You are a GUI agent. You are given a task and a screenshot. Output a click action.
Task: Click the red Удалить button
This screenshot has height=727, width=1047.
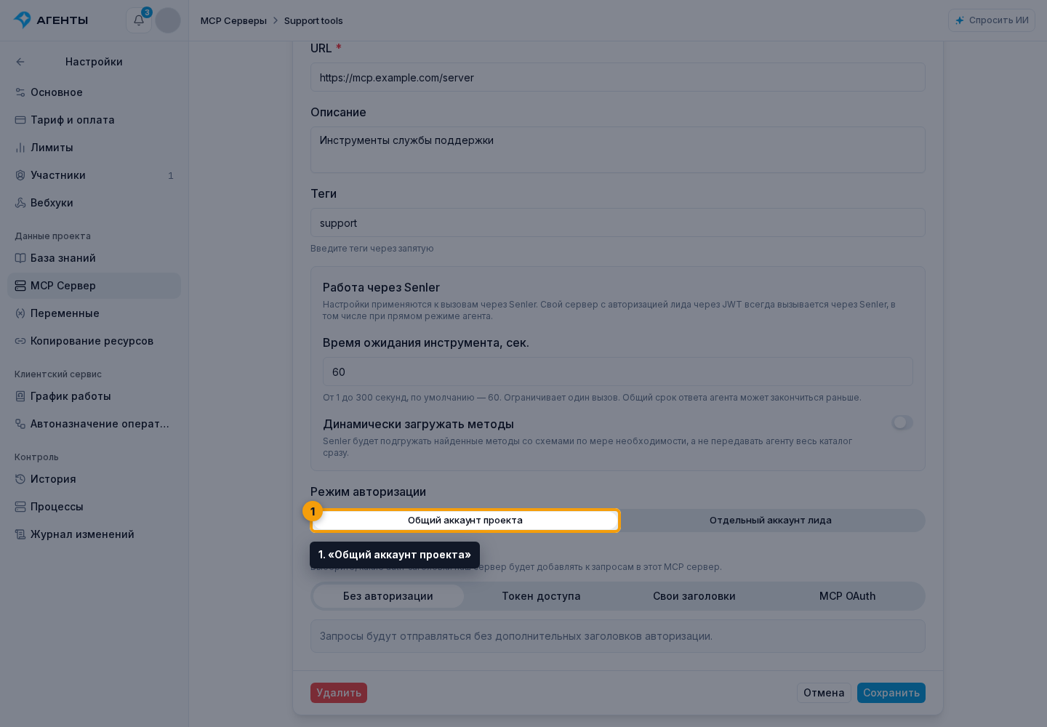pos(339,693)
